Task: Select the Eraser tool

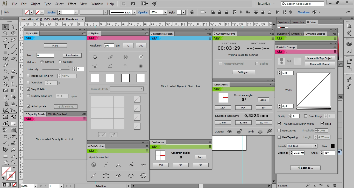Action: pyautogui.click(x=13, y=59)
